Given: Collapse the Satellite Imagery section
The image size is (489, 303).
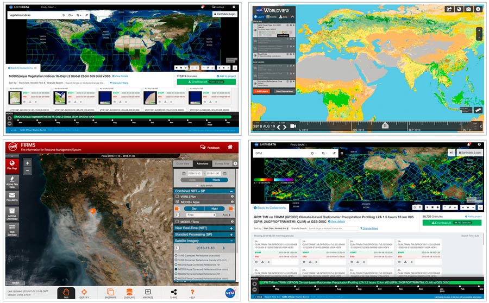Looking at the screenshot, I should (x=231, y=241).
